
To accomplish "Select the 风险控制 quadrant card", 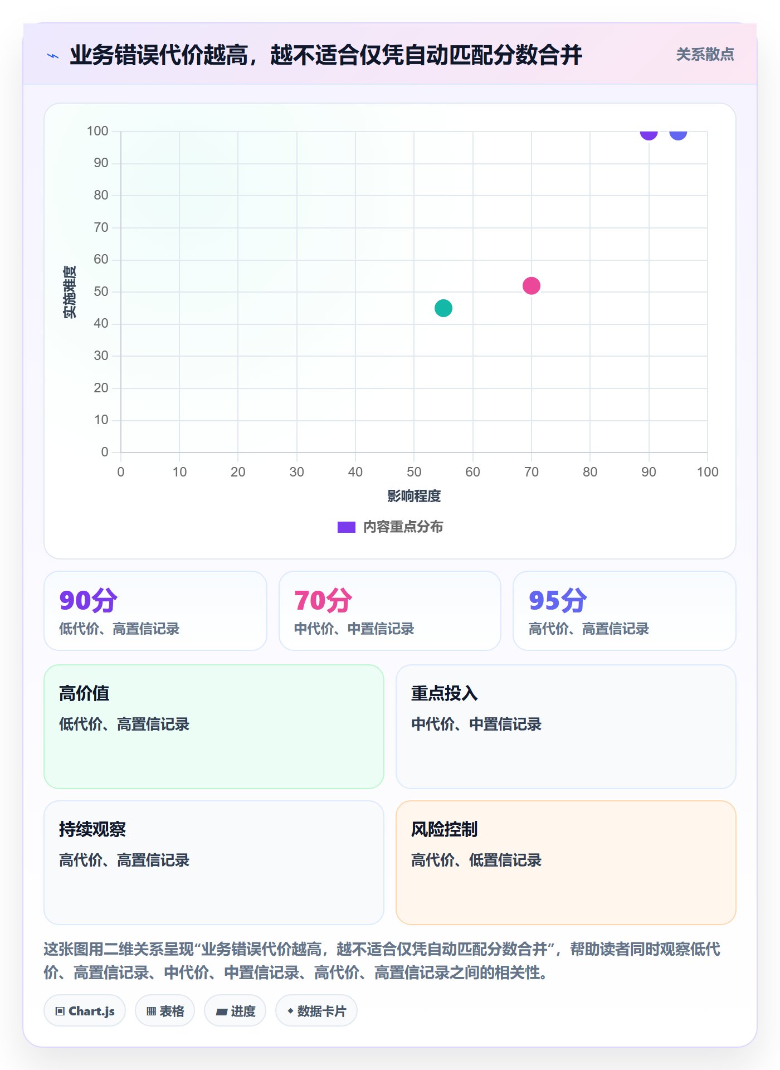I will 566,863.
